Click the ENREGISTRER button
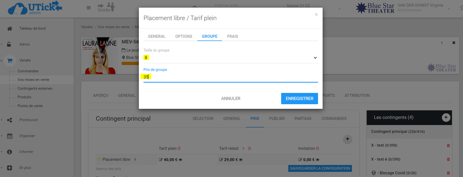 (299, 98)
